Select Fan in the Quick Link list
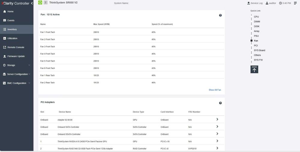 [256, 41]
